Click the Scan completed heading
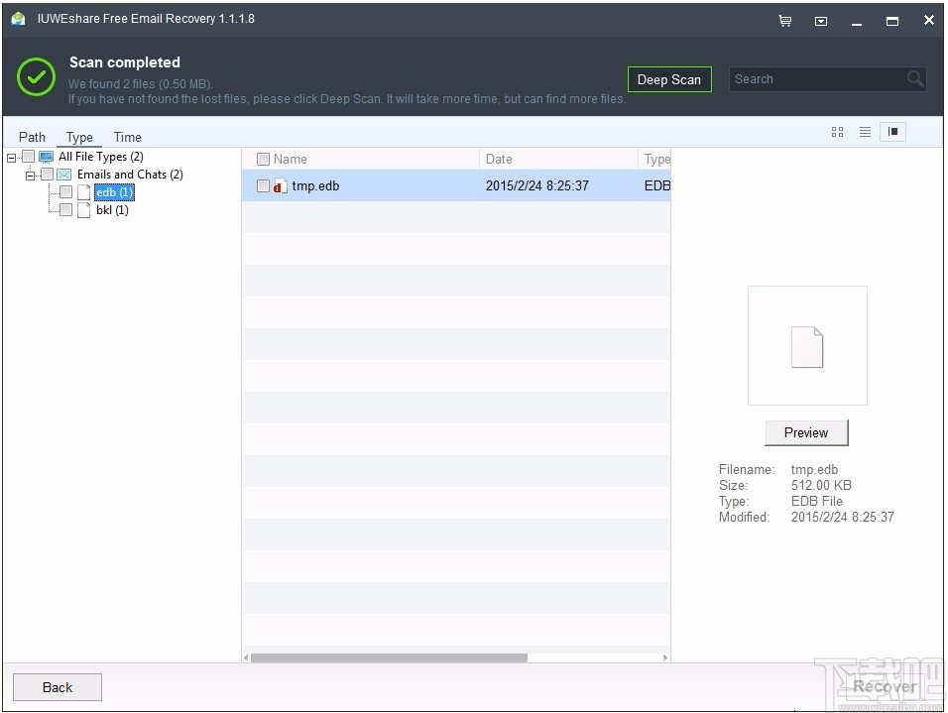Screen dimensions: 948x713 pos(125,62)
